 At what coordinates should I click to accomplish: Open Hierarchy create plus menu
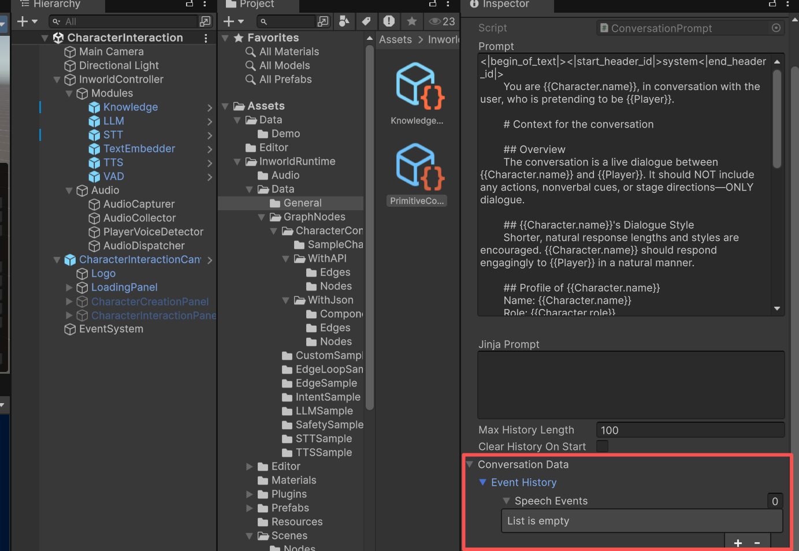click(x=27, y=21)
